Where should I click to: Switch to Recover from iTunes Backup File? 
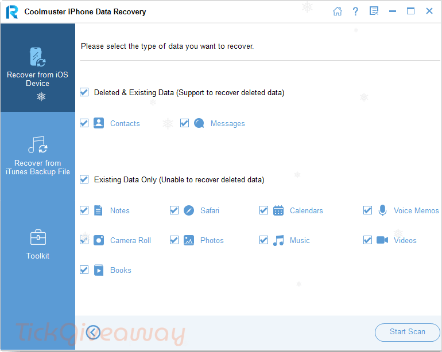38,156
